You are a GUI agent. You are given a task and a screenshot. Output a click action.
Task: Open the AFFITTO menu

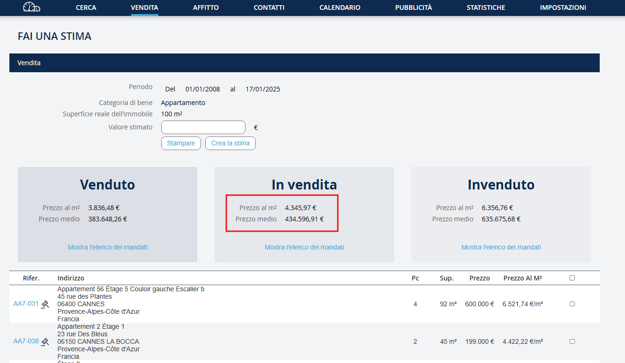click(x=206, y=8)
